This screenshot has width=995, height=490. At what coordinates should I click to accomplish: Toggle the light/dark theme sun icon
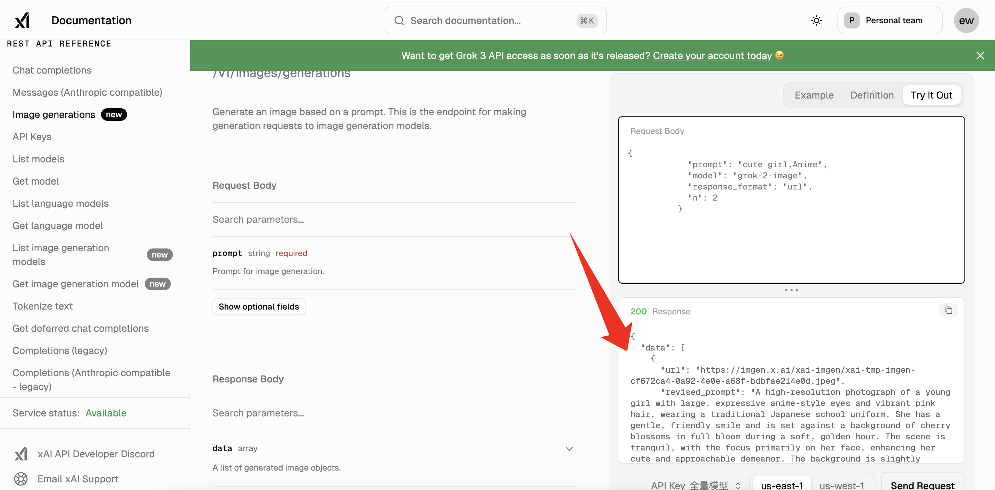(x=816, y=20)
